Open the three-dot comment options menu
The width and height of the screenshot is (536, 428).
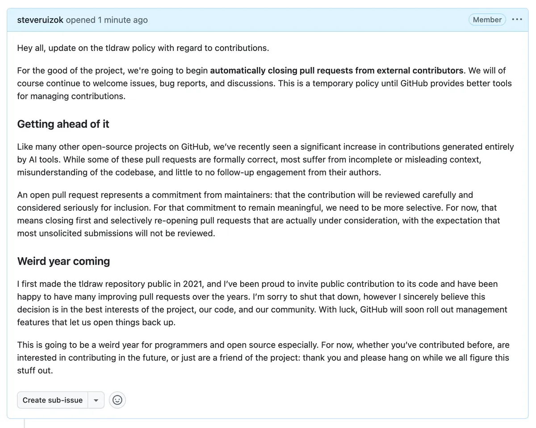coord(517,20)
